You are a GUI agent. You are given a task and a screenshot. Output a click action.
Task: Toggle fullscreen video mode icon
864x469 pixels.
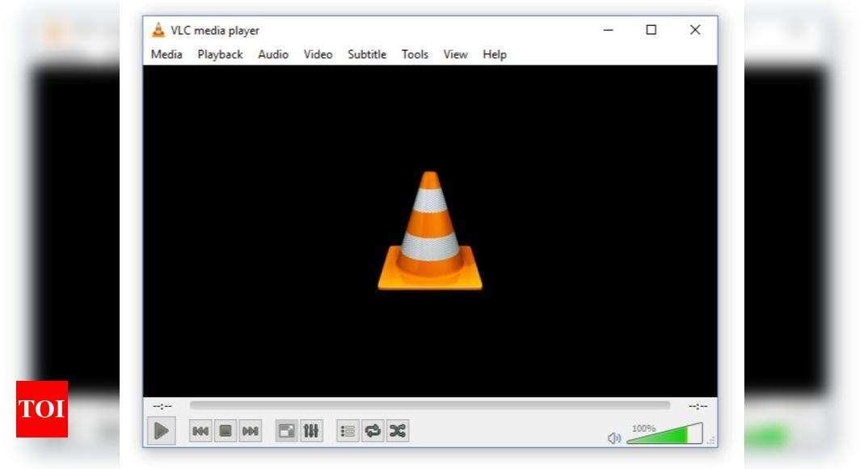(286, 431)
